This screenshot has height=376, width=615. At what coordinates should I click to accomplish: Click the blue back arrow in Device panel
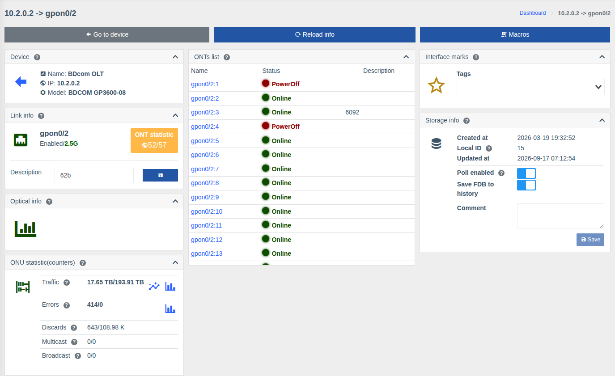(x=21, y=82)
